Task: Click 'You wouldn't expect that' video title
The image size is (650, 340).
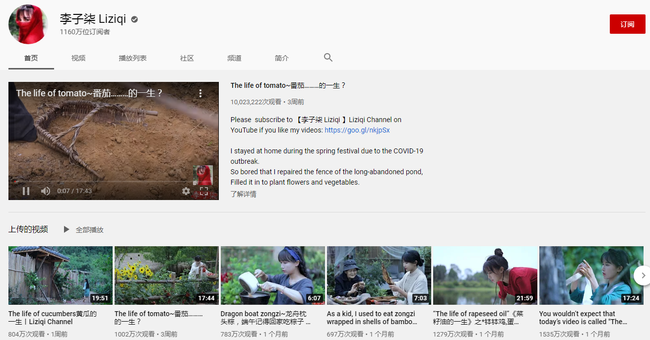Action: [584, 318]
